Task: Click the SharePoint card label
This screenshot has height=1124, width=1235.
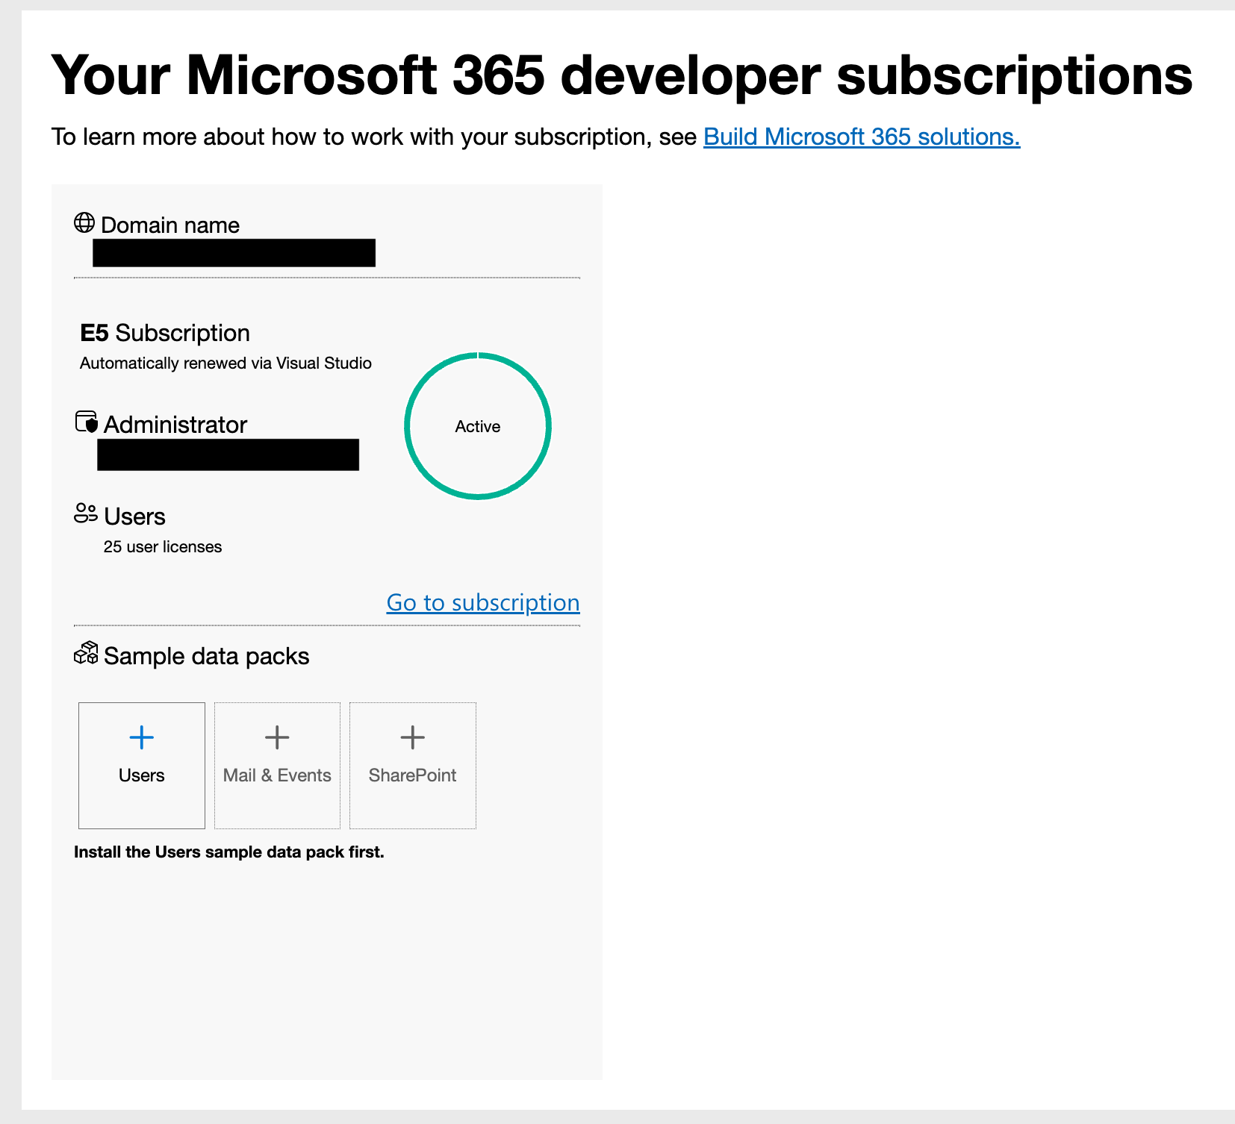Action: [412, 775]
